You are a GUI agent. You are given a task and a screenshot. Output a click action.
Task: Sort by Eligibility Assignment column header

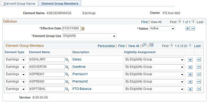coord(140,52)
